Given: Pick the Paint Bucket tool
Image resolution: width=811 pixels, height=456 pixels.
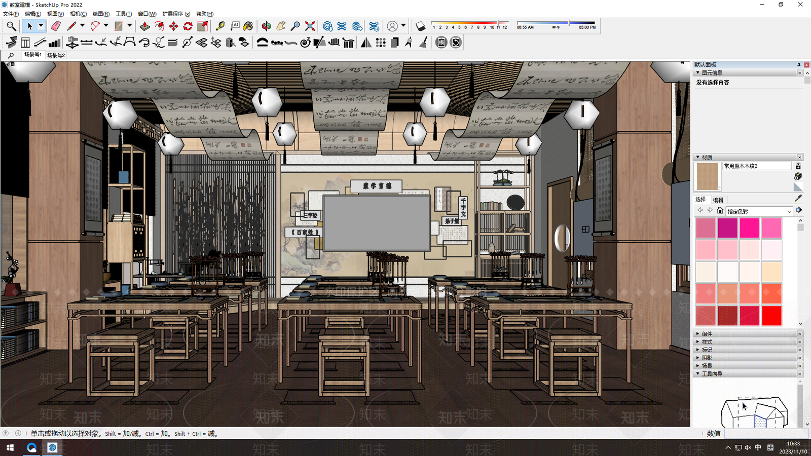Looking at the screenshot, I should (248, 26).
